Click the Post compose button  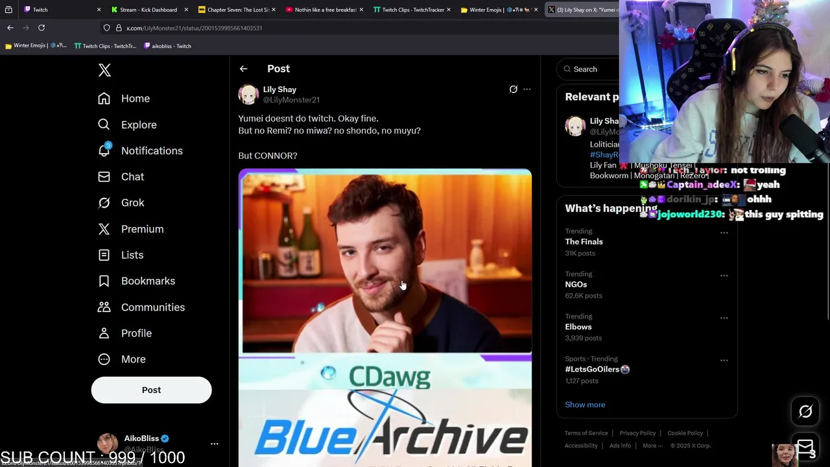[151, 390]
